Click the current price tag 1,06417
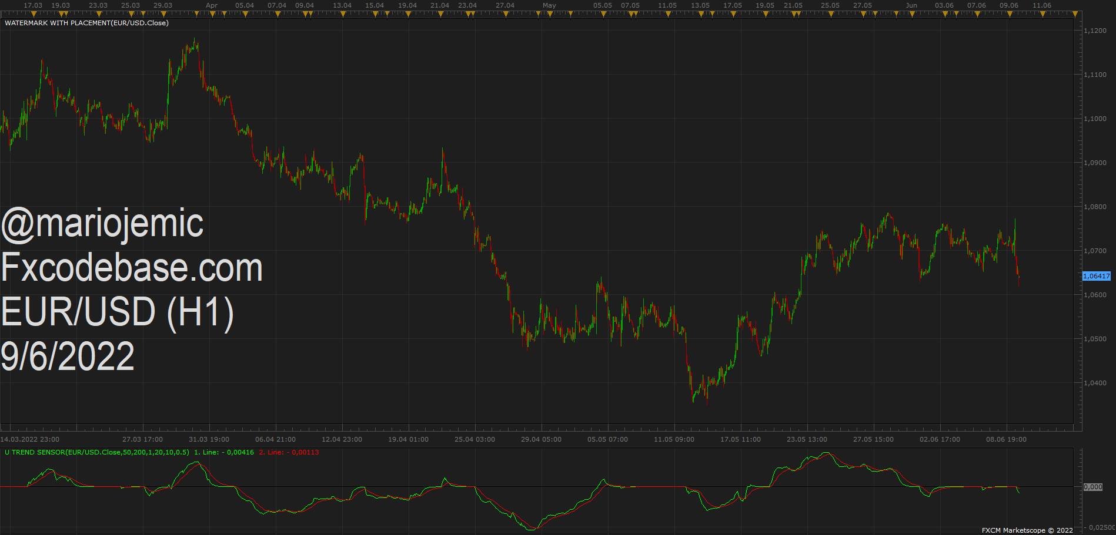1116x535 pixels. click(x=1096, y=276)
